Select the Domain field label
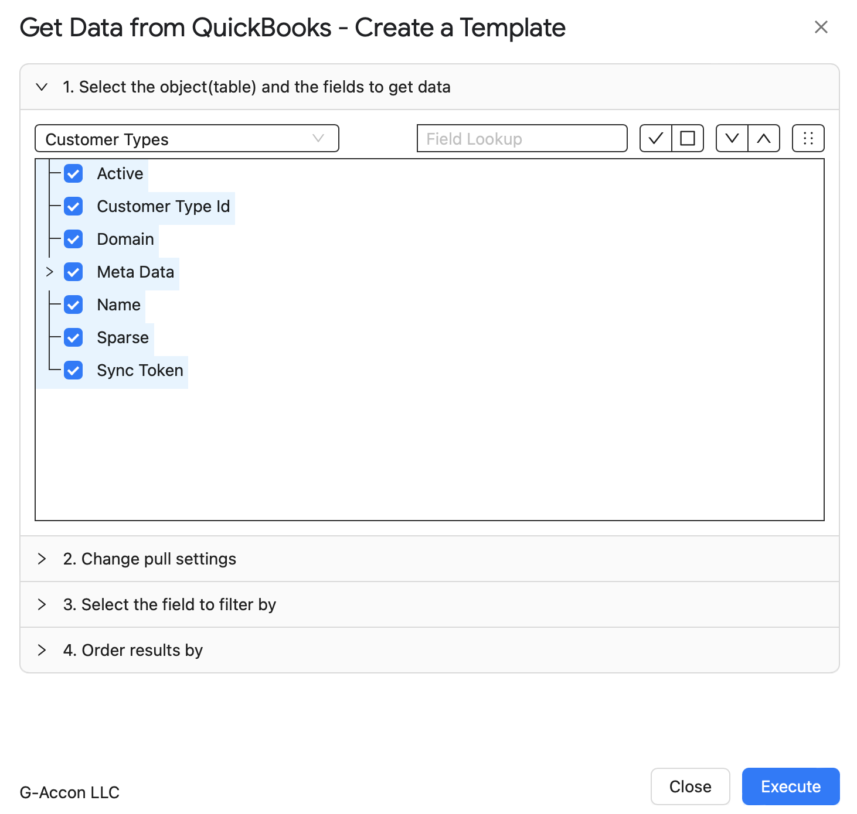Viewport: 857px width, 814px height. (x=125, y=240)
